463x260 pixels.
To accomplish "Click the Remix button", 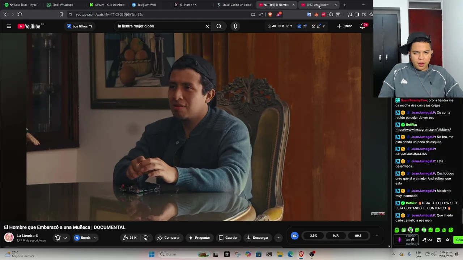I will click(x=82, y=238).
